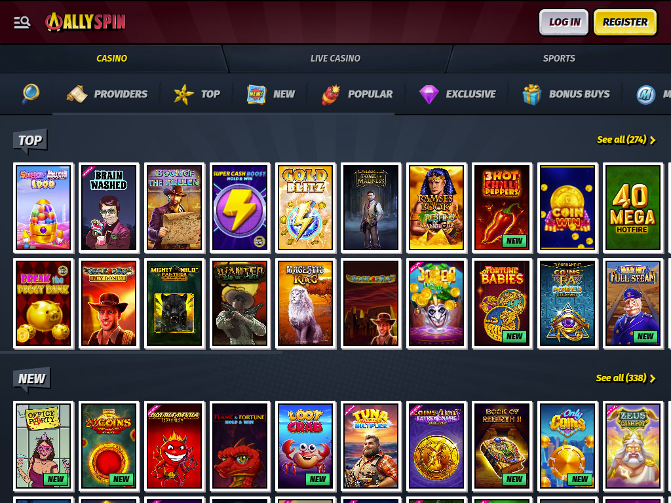Image resolution: width=671 pixels, height=503 pixels.
Task: Expand See all (274) top games
Action: point(626,140)
